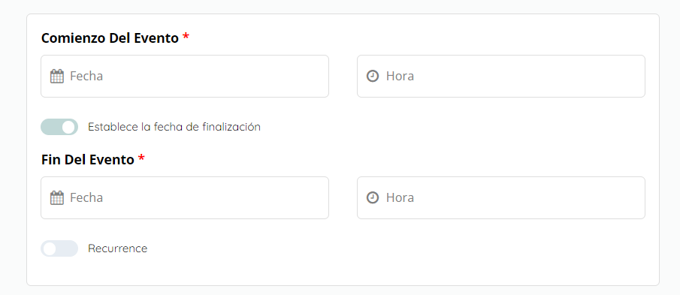The image size is (680, 295).
Task: Click the red asterisk beside Comienzo Del Evento
Action: pos(186,36)
